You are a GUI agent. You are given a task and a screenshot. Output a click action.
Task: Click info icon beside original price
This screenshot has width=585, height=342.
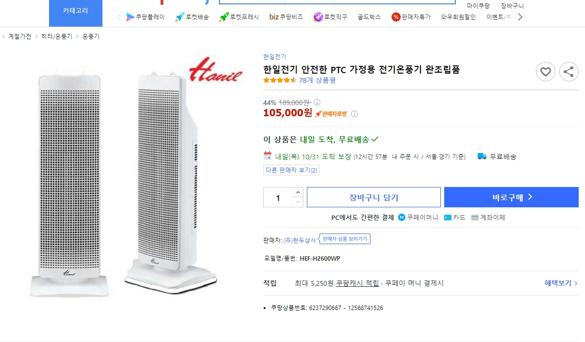point(317,102)
